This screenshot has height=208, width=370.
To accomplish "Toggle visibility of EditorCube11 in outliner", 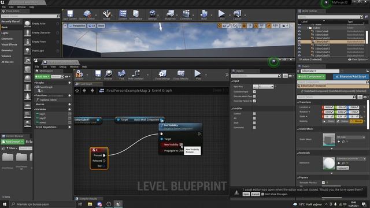I will tap(299, 42).
